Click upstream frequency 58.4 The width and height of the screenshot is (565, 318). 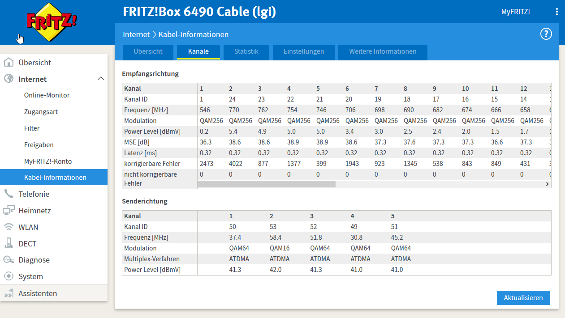tap(276, 237)
